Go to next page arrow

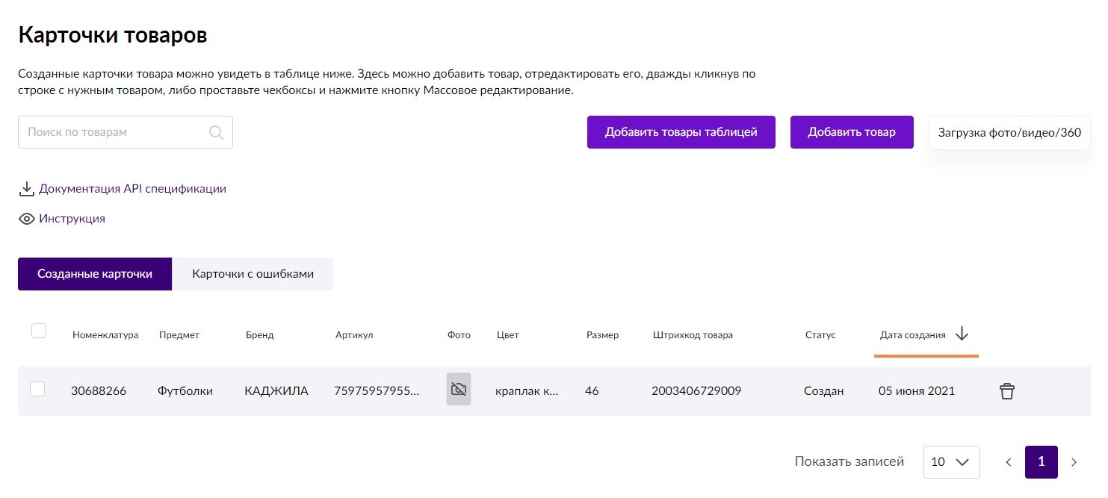(1074, 462)
